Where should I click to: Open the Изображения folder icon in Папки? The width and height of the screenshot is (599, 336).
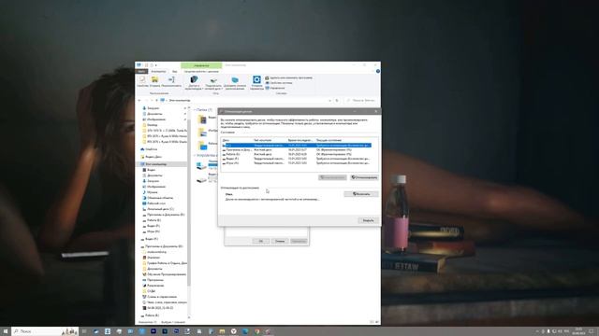[x=202, y=133]
